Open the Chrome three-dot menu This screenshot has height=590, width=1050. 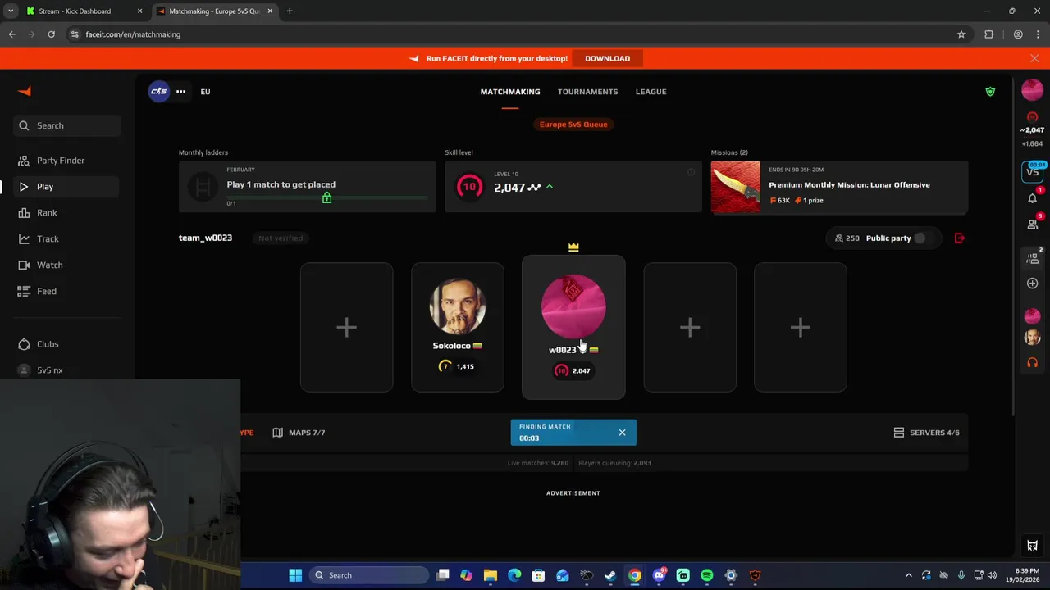tap(1039, 34)
